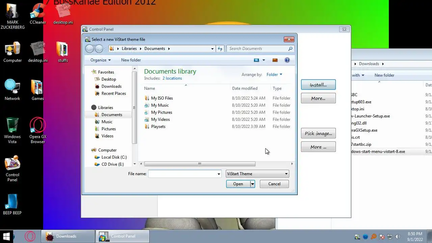Select Desktop under Favorites
The width and height of the screenshot is (432, 243).
(x=109, y=79)
